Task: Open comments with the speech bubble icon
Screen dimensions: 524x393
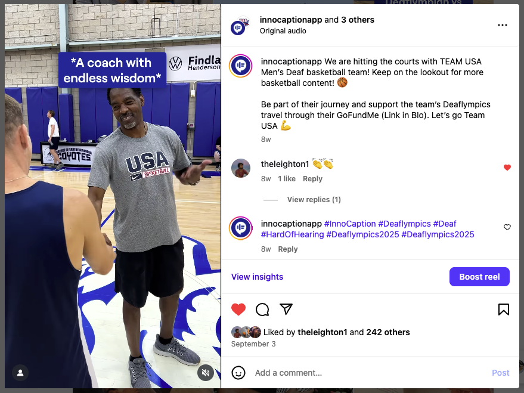Action: coord(262,309)
